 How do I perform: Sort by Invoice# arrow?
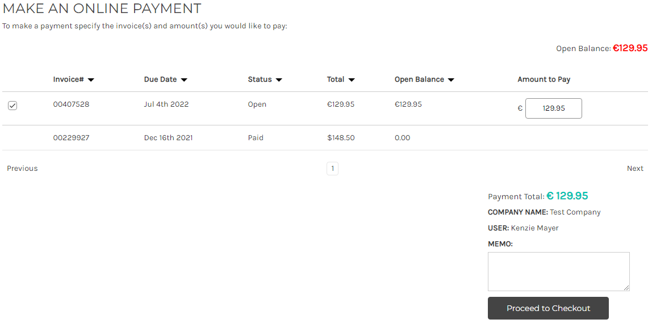point(91,79)
